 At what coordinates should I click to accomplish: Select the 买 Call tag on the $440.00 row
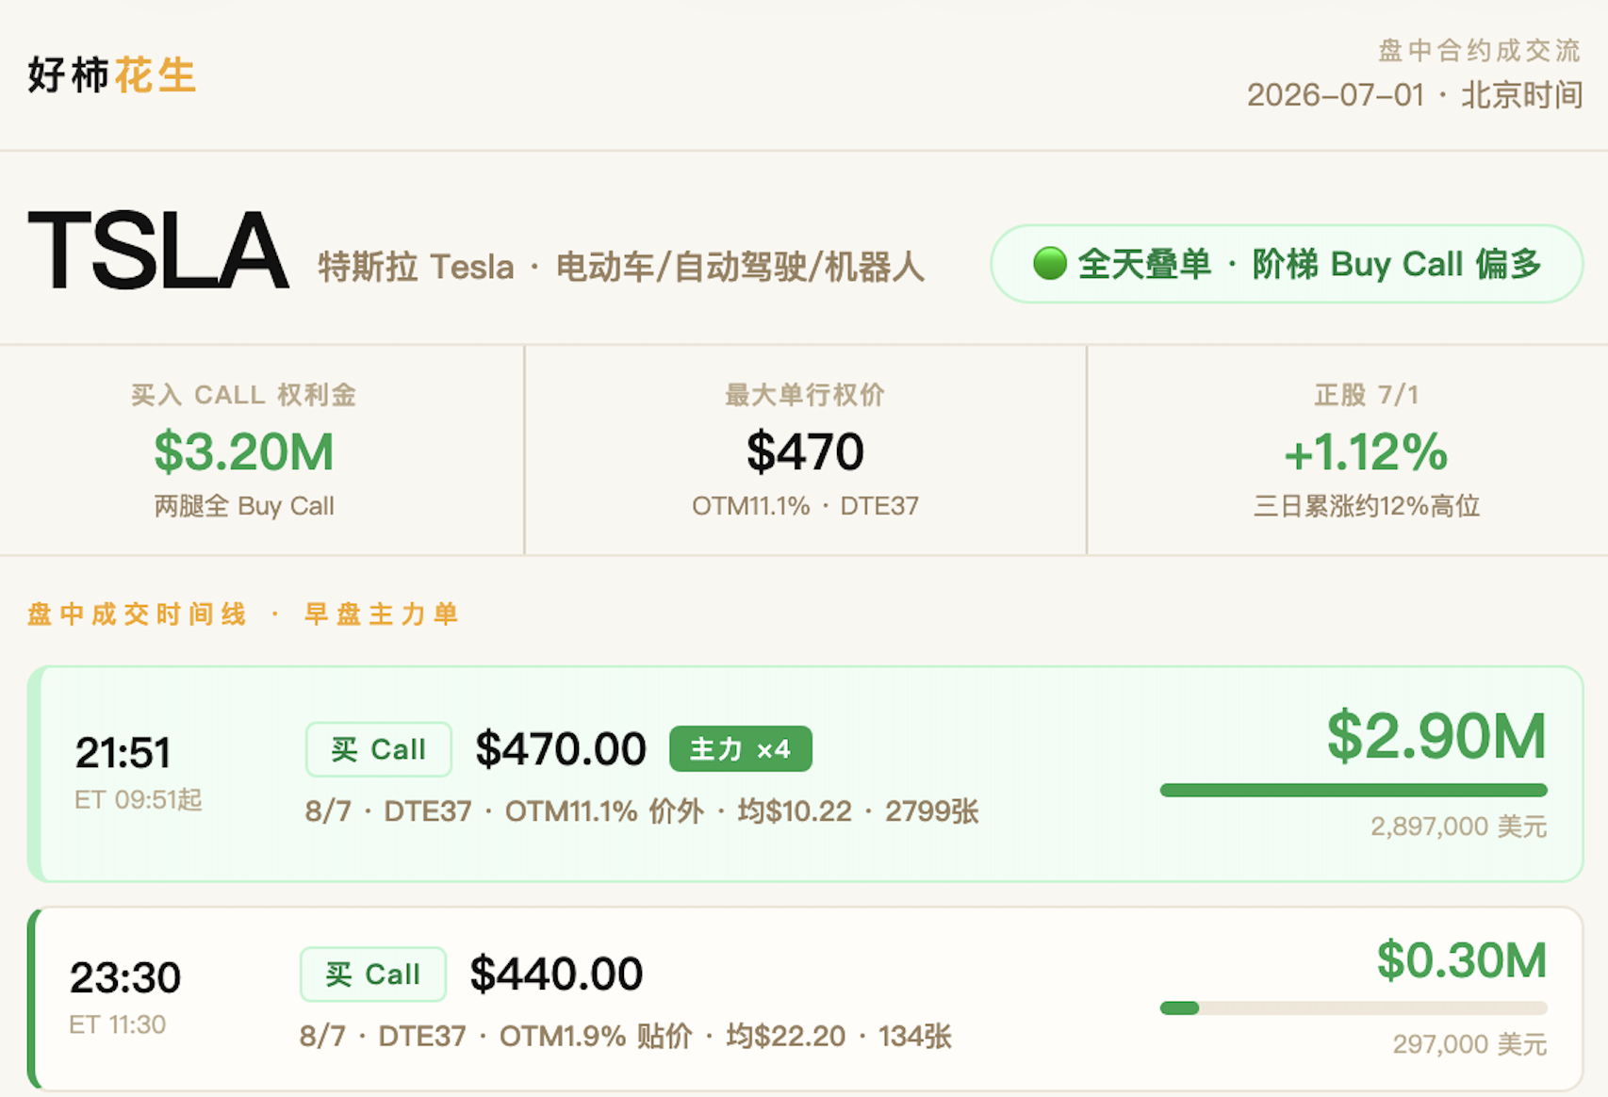(x=372, y=974)
